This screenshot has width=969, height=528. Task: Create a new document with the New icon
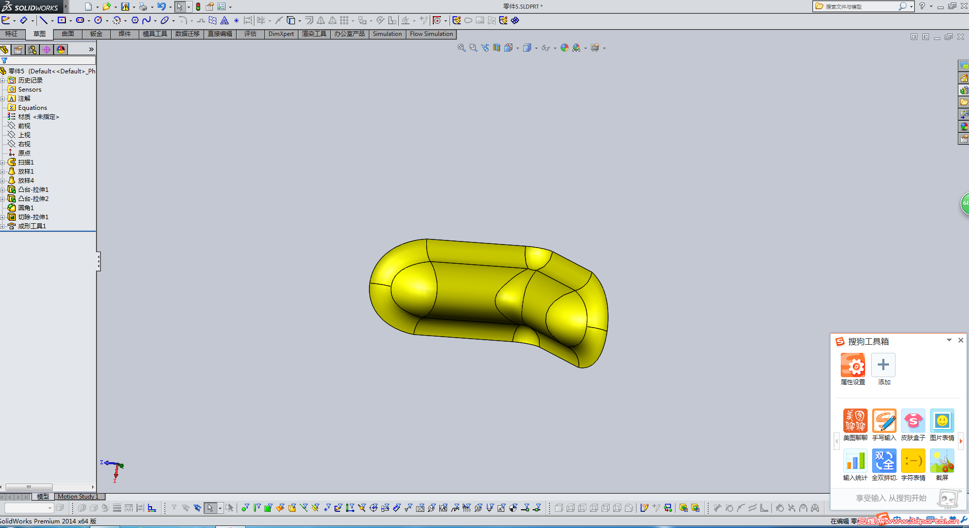[x=88, y=7]
